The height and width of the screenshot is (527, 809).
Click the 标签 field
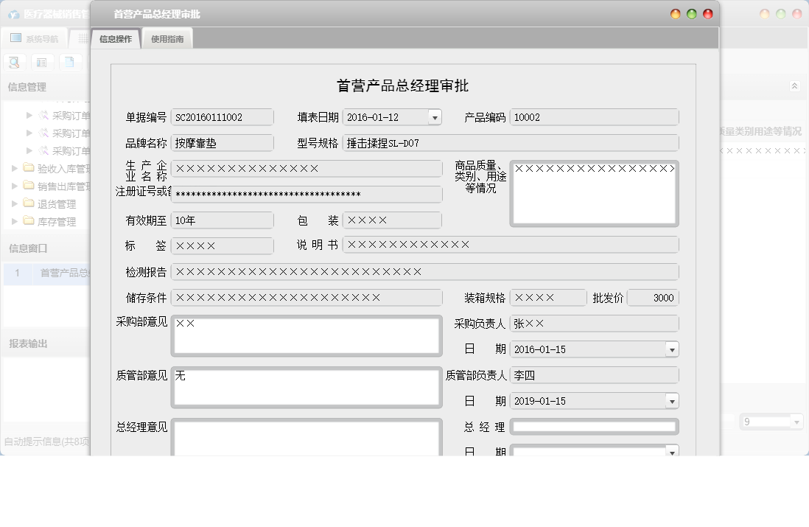pyautogui.click(x=222, y=245)
